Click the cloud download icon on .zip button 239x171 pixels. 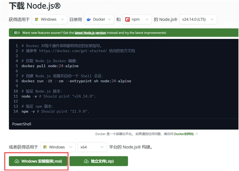pos(86,161)
